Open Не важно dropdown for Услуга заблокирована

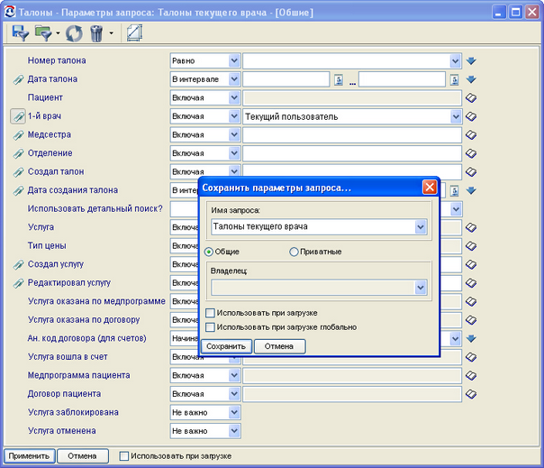click(x=234, y=412)
